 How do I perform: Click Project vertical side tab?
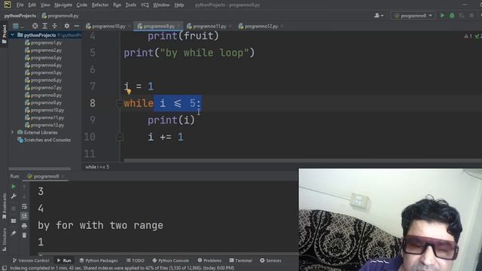5,34
